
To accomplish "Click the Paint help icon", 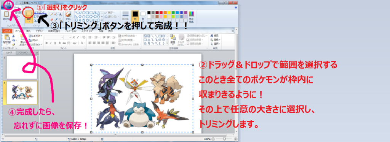I will 235,8.
